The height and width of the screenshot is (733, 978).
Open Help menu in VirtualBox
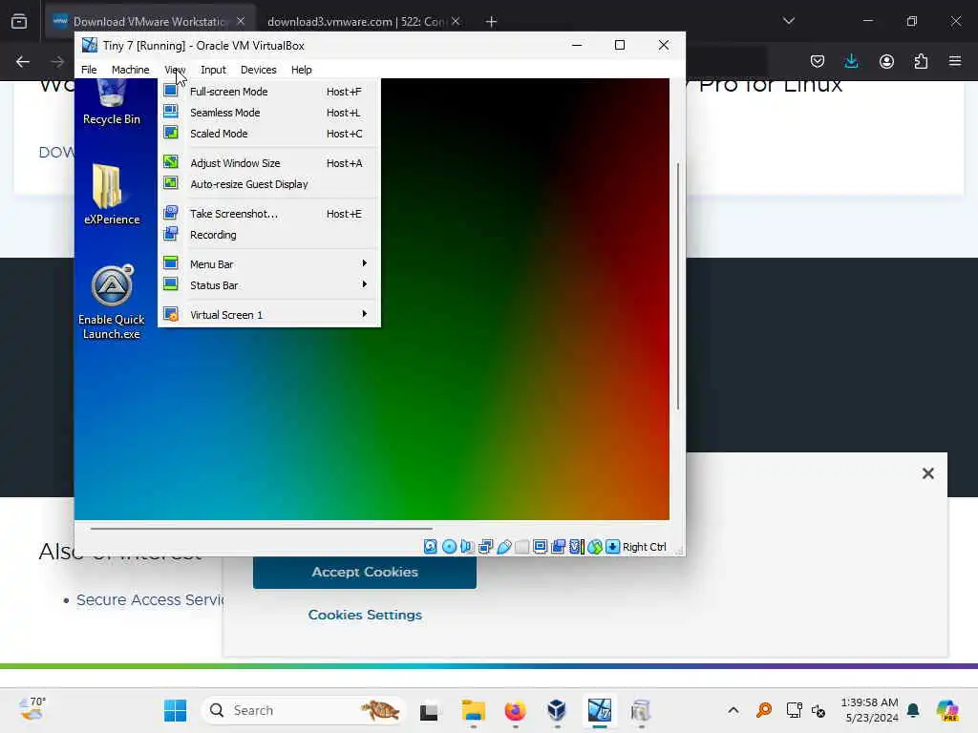[x=301, y=70]
